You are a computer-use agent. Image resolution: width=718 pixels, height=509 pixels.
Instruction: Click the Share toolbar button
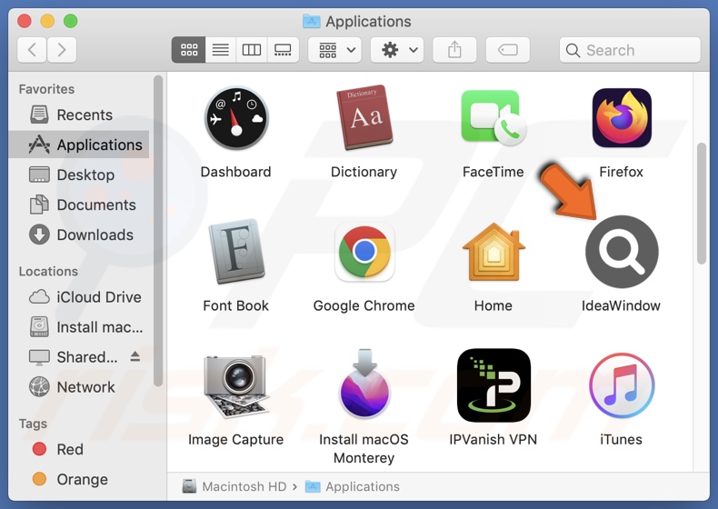[454, 49]
